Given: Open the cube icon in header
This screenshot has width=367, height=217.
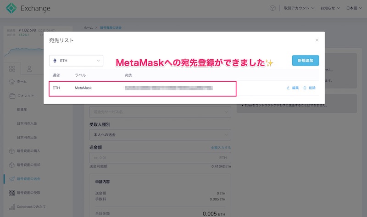Looking at the screenshot, I should click(272, 8).
